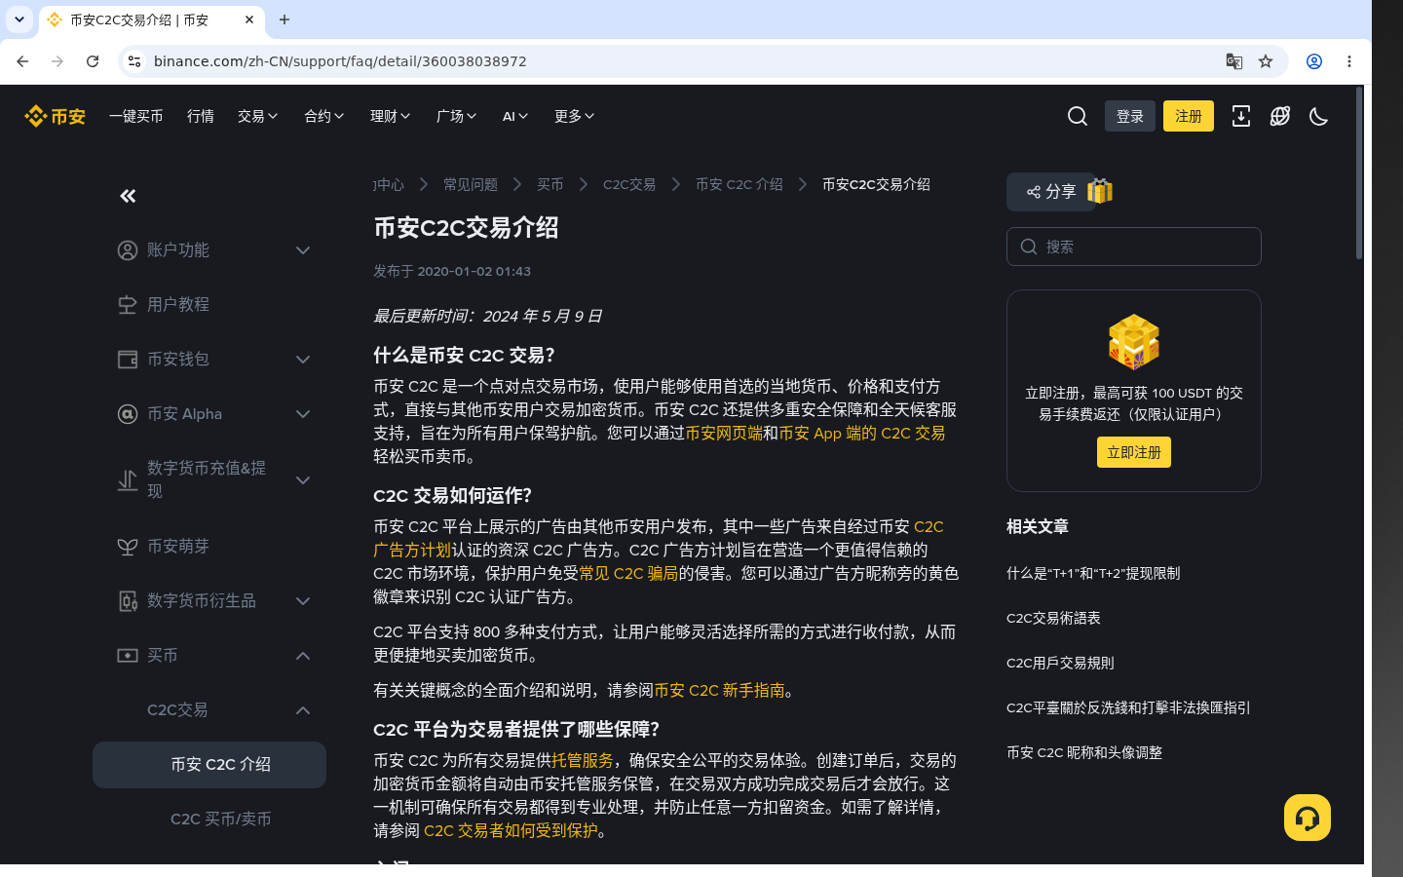Click the C2C交易 breadcrumb link
The height and width of the screenshot is (877, 1403).
click(x=629, y=184)
